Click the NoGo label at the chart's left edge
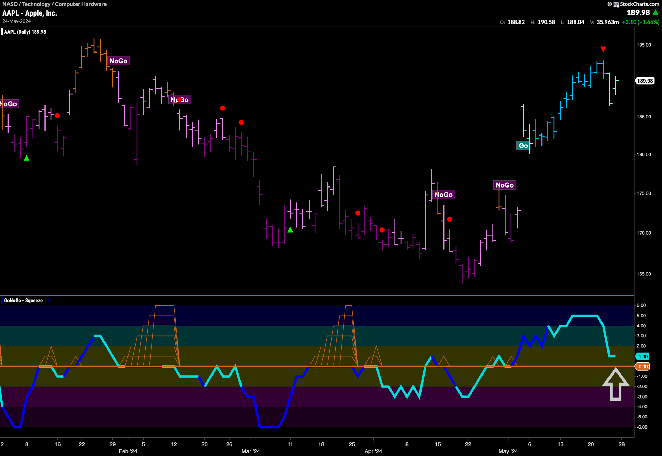The image size is (662, 456). coord(9,104)
